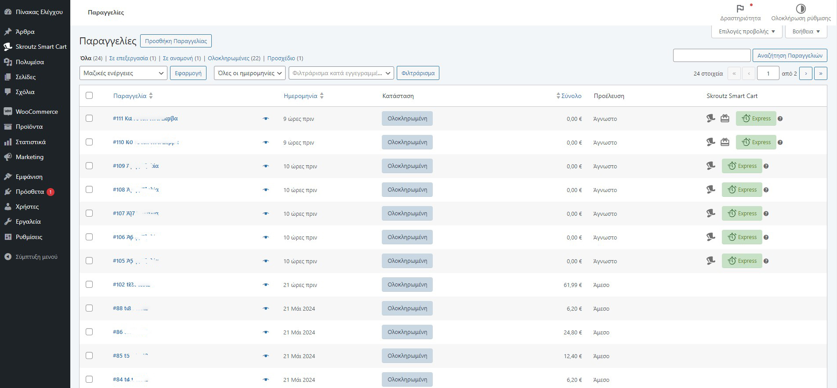Click the Add Order button
Image resolution: width=837 pixels, height=388 pixels.
pos(176,41)
